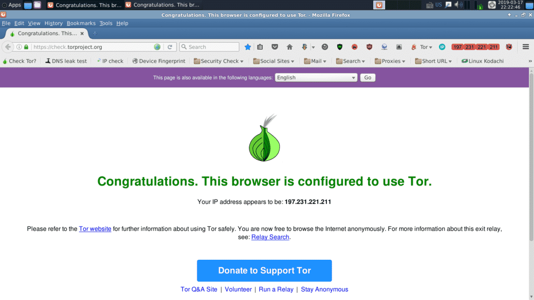Click the page reload arrow icon

pyautogui.click(x=170, y=47)
